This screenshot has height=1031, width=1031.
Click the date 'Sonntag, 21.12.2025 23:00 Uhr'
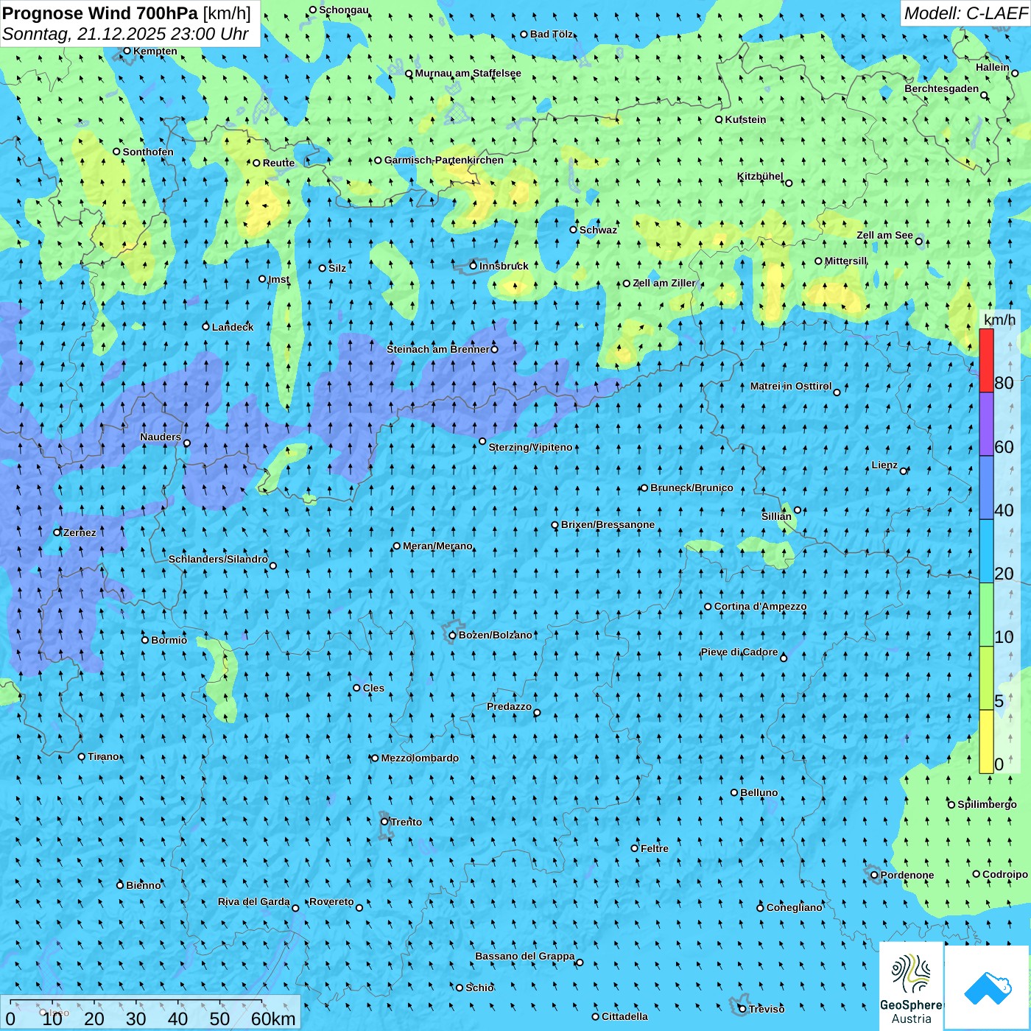(x=125, y=34)
